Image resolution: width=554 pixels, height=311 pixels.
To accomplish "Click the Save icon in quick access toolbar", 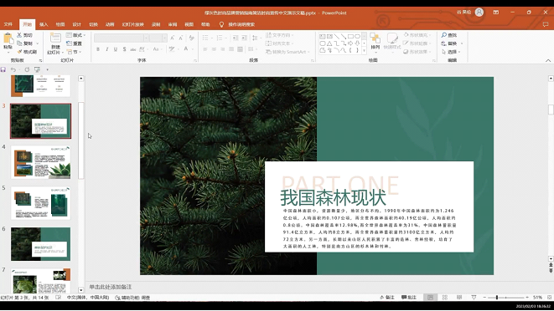I will pyautogui.click(x=3, y=69).
